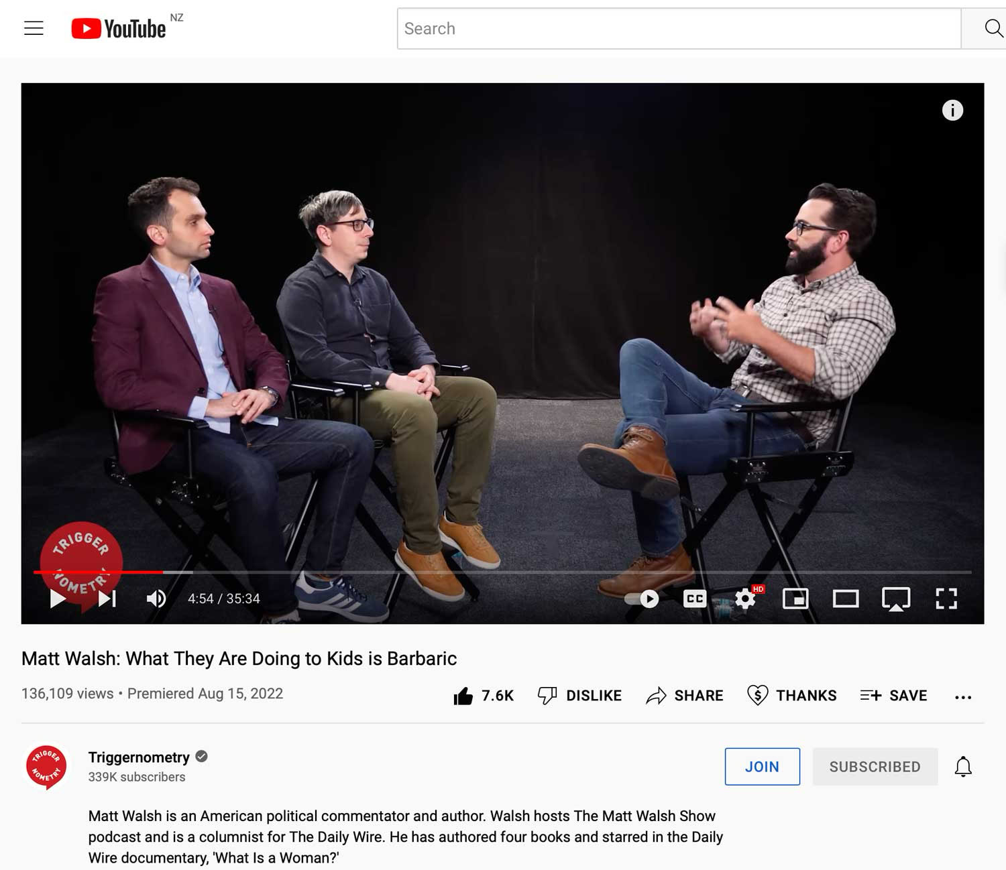The height and width of the screenshot is (870, 1006).
Task: Skip to the next video
Action: (x=107, y=599)
